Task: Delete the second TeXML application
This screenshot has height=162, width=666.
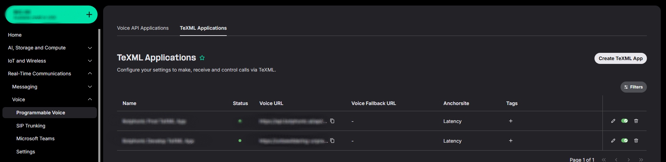Action: coord(636,141)
